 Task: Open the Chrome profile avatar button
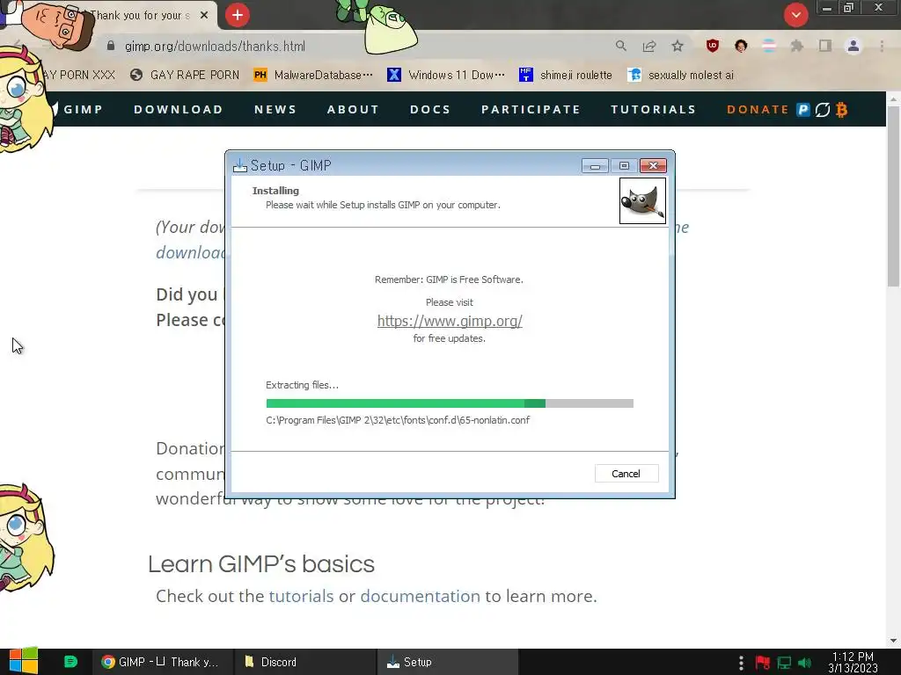pos(853,46)
